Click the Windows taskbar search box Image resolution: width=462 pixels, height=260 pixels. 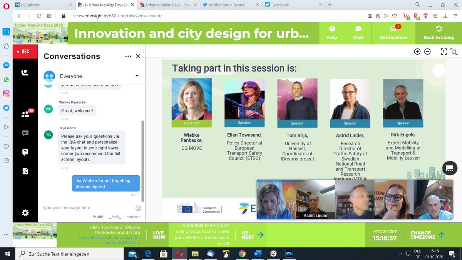[x=69, y=254]
